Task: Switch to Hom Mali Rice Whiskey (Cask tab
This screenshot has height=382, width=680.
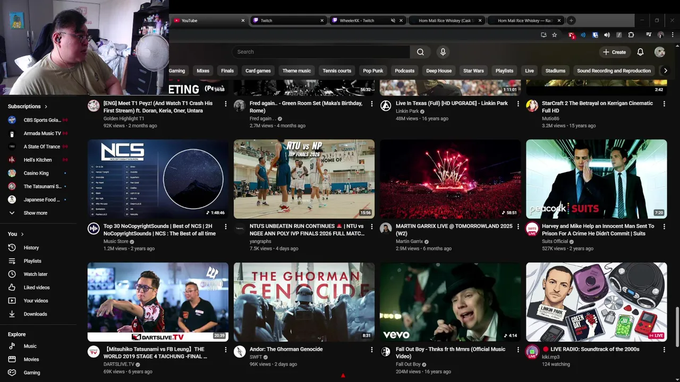Action: pyautogui.click(x=446, y=21)
